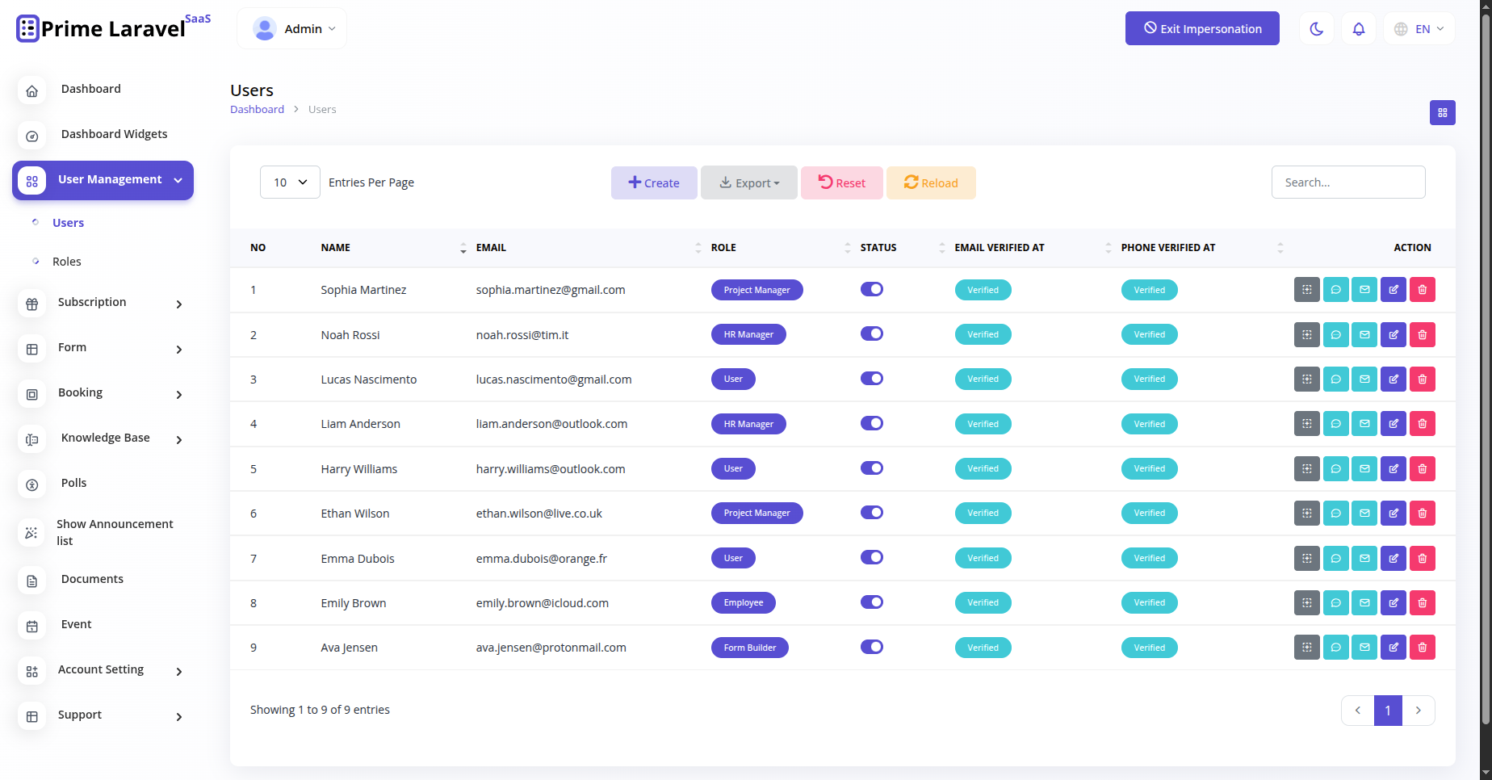Click the envelope icon in Lucas Nascimento's row

[1364, 379]
